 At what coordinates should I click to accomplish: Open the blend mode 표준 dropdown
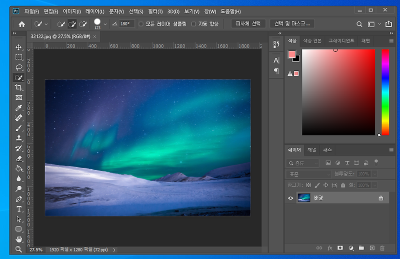tap(308, 174)
